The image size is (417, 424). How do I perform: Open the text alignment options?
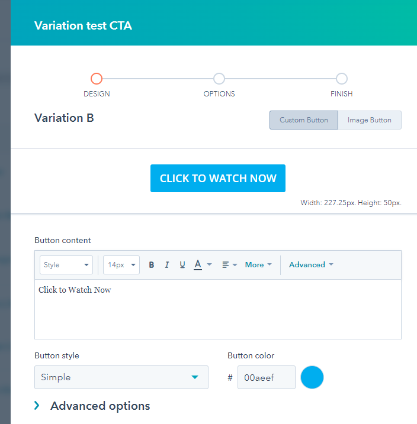229,265
